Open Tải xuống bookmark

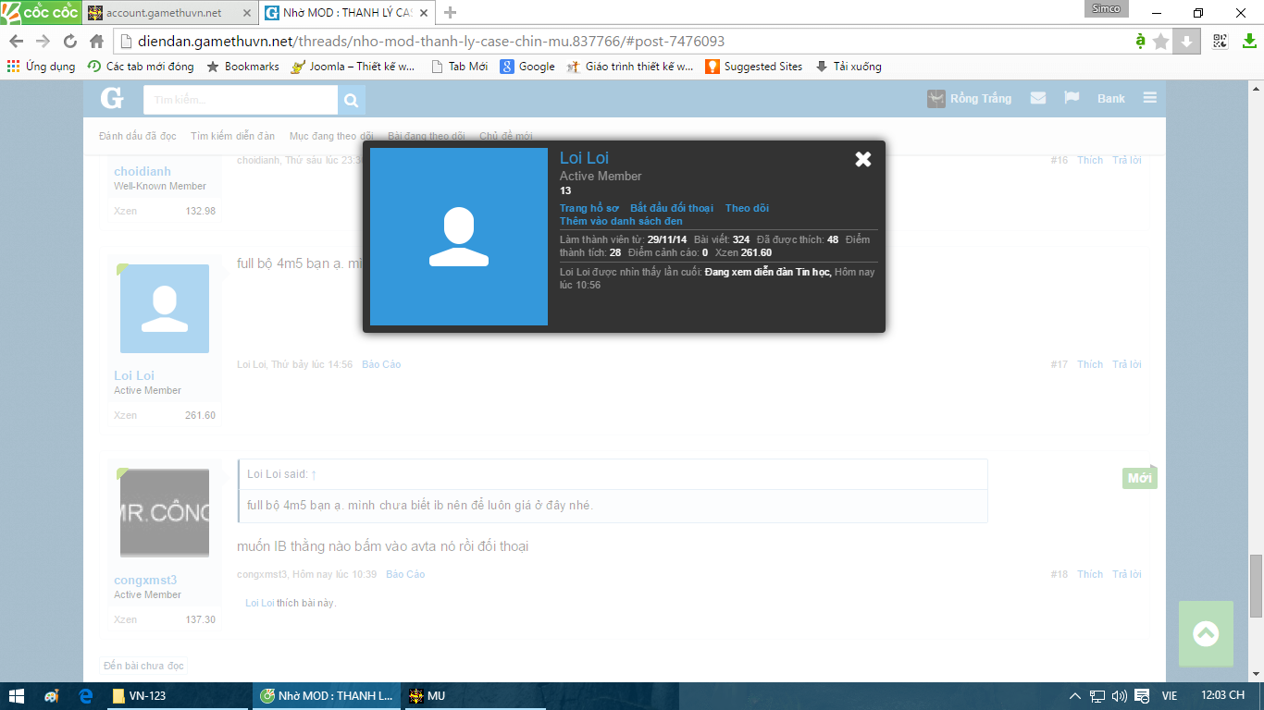[x=848, y=67]
